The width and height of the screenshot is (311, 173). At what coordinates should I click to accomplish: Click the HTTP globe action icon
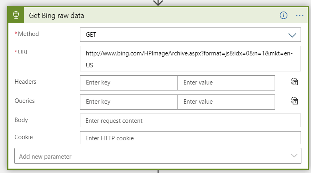(x=16, y=15)
